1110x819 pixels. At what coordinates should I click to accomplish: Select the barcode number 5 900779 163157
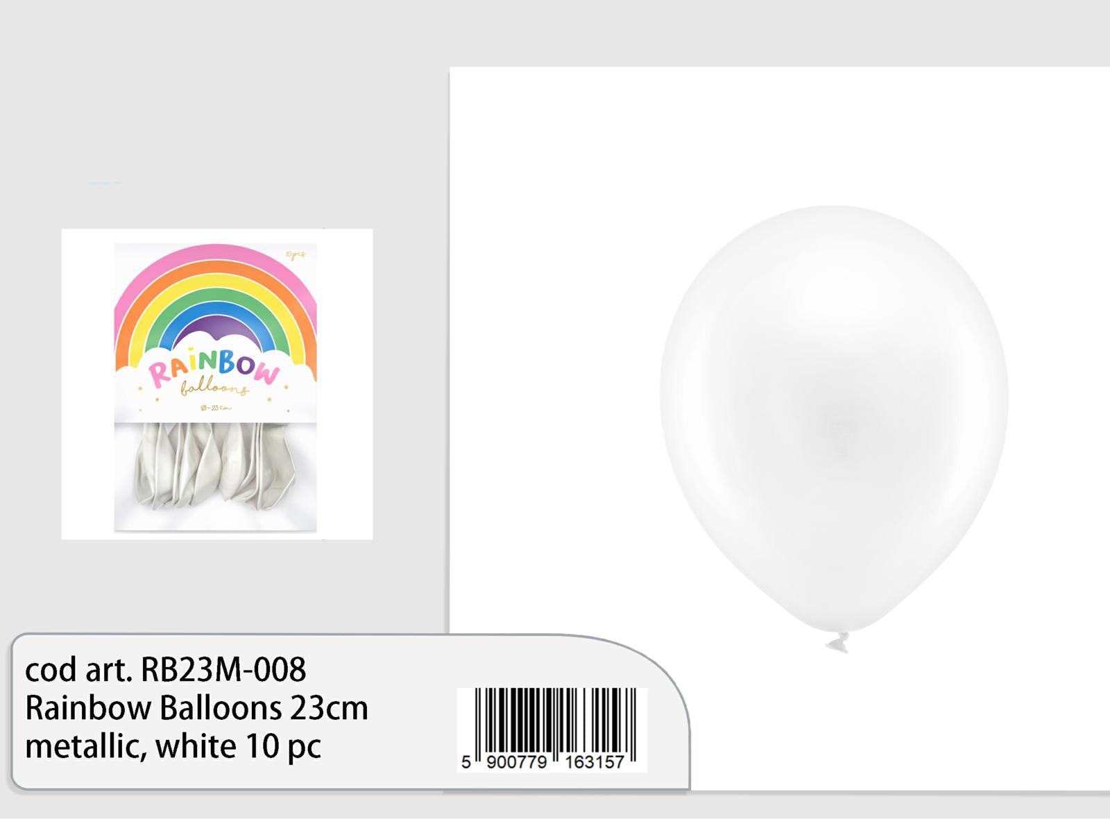pos(543,762)
